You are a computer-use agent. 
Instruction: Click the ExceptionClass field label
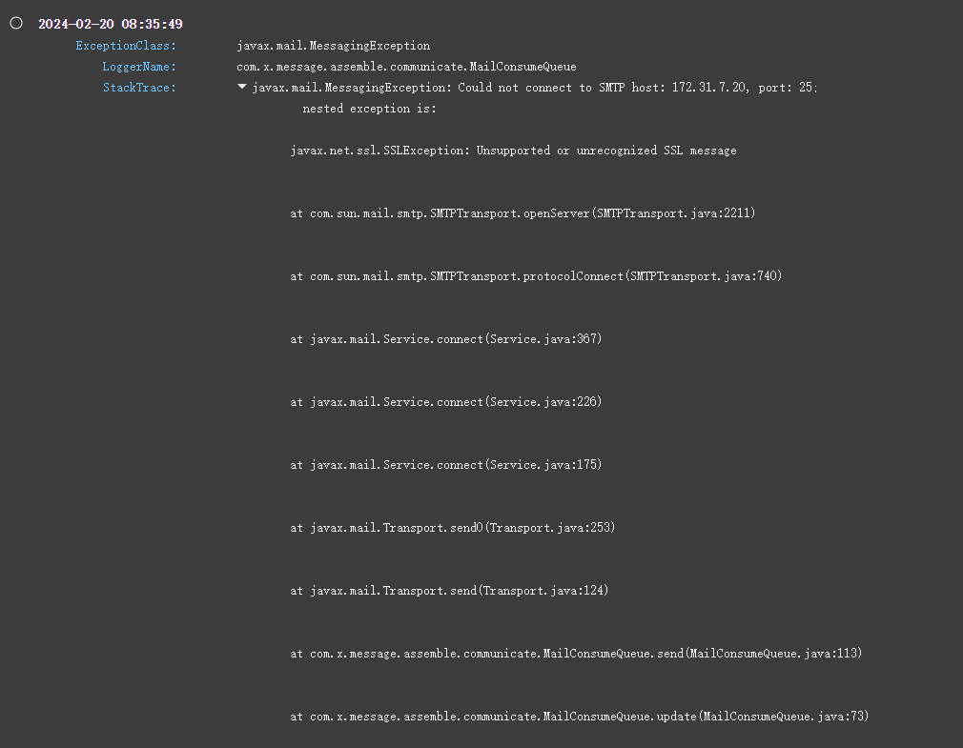[126, 46]
